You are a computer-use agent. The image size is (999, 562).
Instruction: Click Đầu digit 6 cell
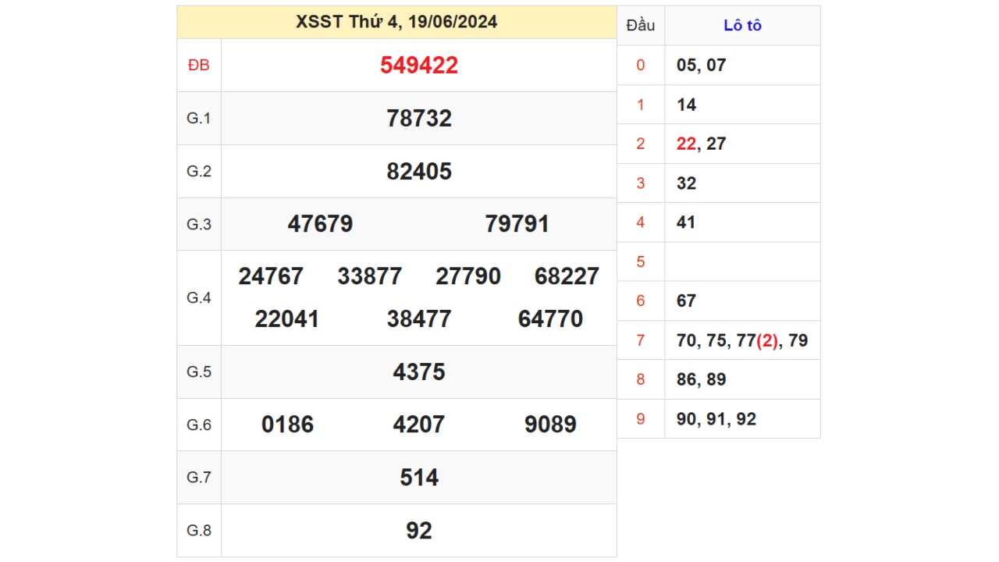(x=641, y=301)
